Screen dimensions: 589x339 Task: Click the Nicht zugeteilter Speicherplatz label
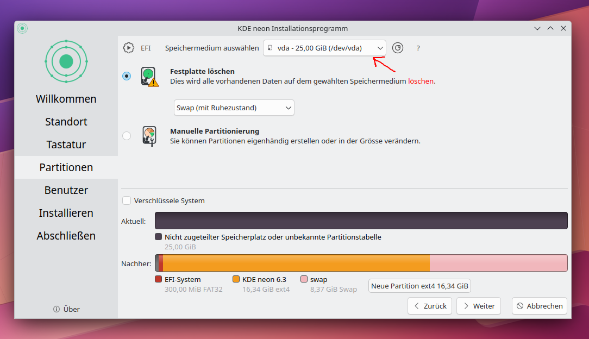click(273, 237)
